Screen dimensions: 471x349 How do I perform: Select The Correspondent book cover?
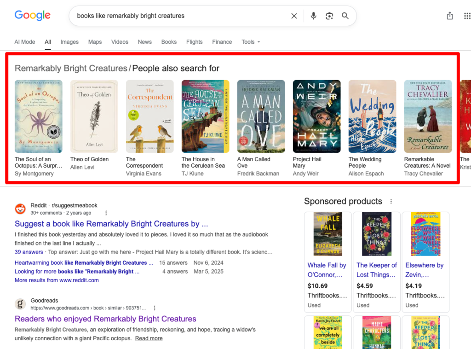tap(149, 116)
